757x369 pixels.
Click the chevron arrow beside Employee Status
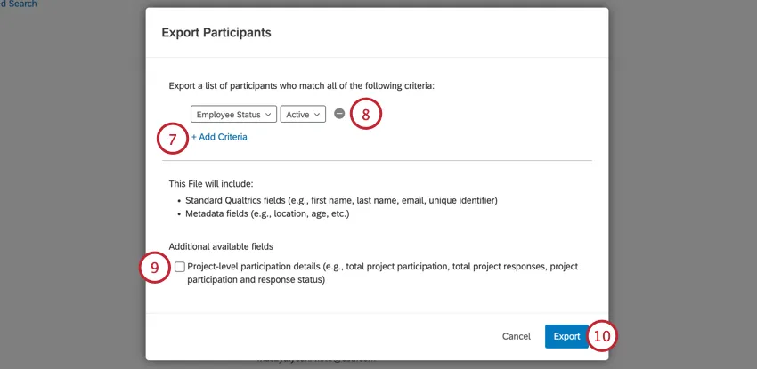pyautogui.click(x=267, y=115)
